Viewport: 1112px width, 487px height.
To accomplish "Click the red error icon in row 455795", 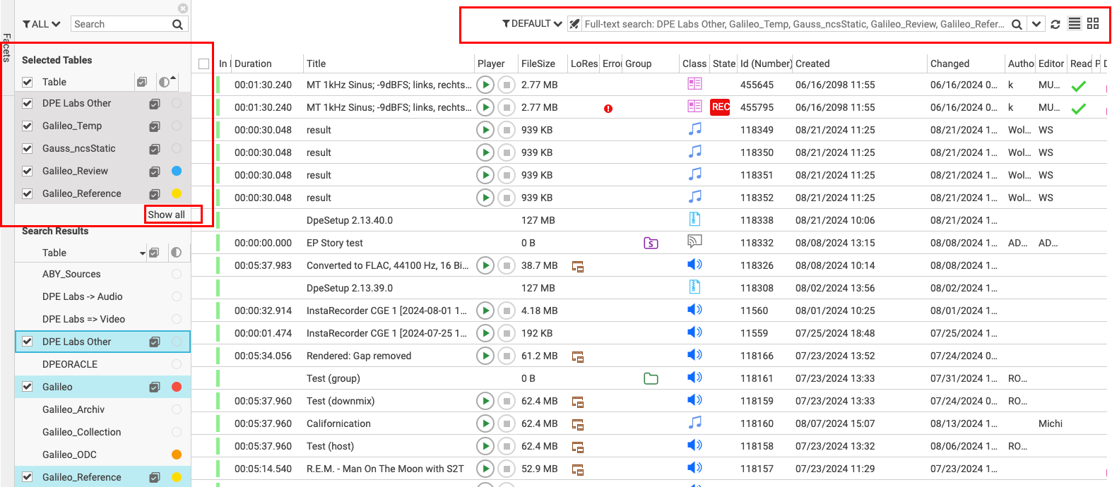I will pos(608,109).
